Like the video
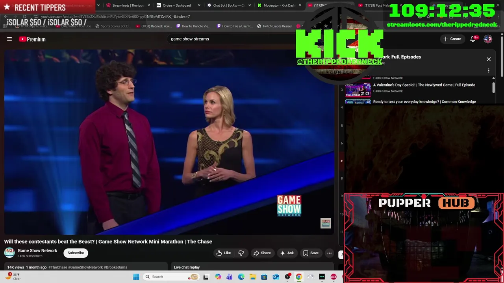 [x=224, y=253]
